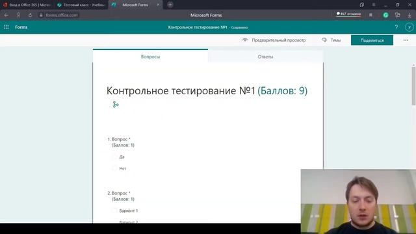Click the header form name 'Контрольное тестирование №1'
This screenshot has width=416, height=234.
[198, 27]
